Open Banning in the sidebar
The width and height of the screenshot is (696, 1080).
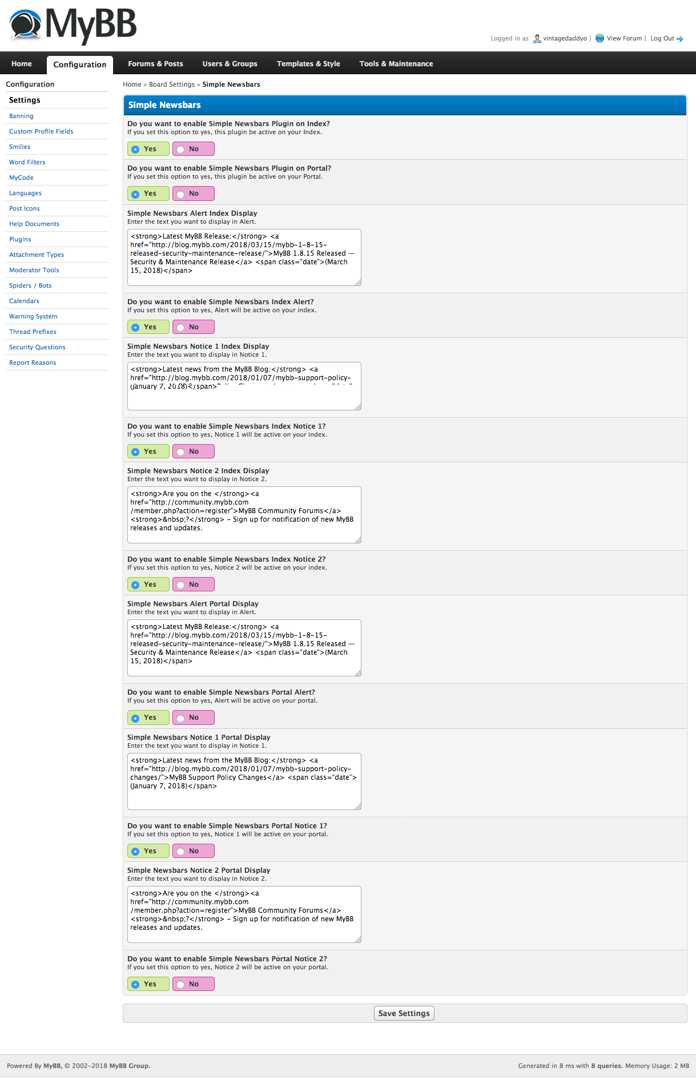click(x=21, y=116)
